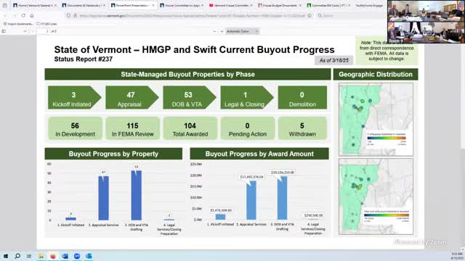This screenshot has width=465, height=261.
Task: Click the Appraisal Services bar in award amount chart
Action: [251, 200]
